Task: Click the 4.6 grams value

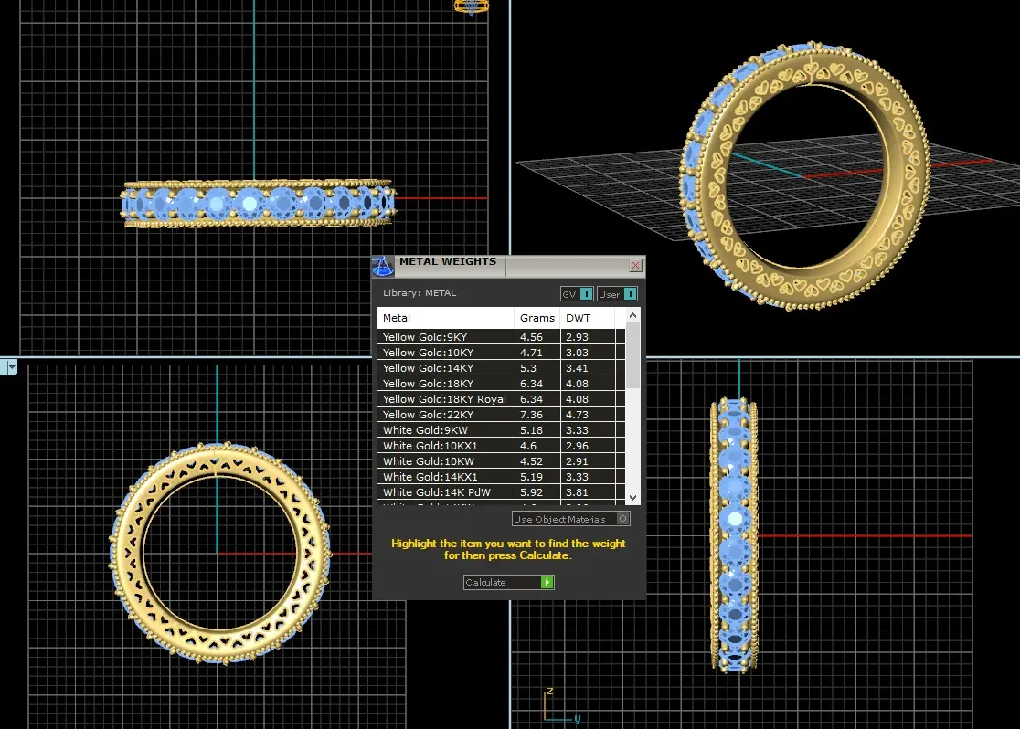Action: pyautogui.click(x=528, y=446)
